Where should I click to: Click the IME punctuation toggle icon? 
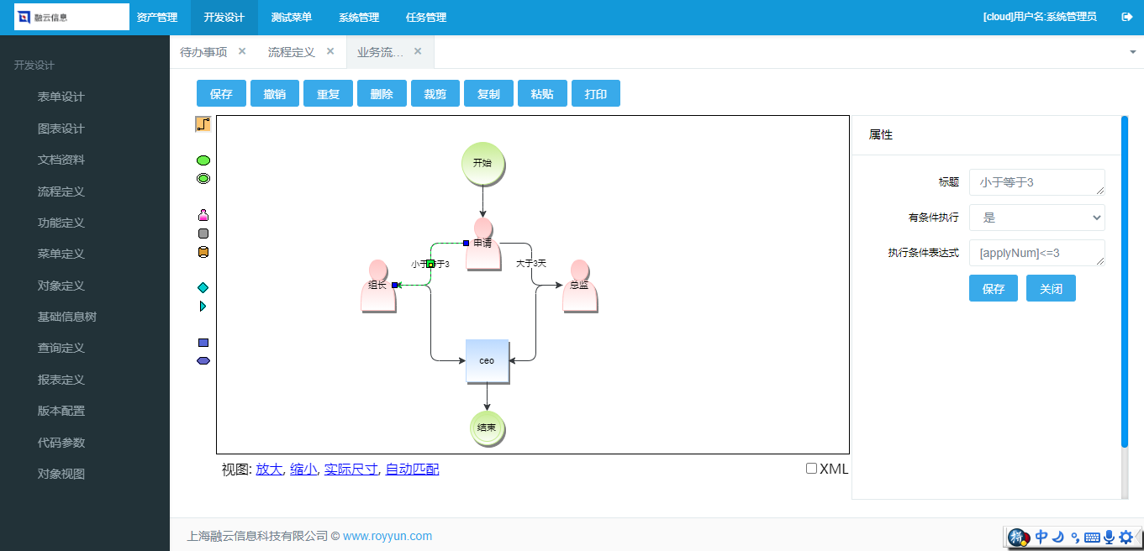[1075, 538]
